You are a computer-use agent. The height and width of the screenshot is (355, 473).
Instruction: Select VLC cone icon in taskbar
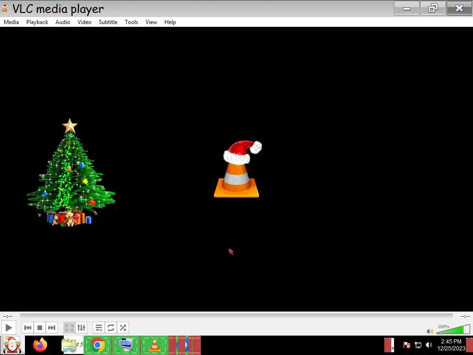coord(154,345)
